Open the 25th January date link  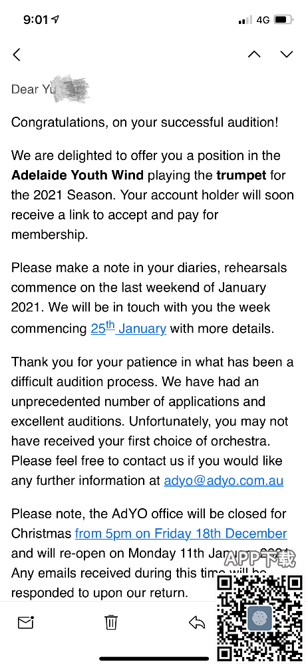coord(128,328)
